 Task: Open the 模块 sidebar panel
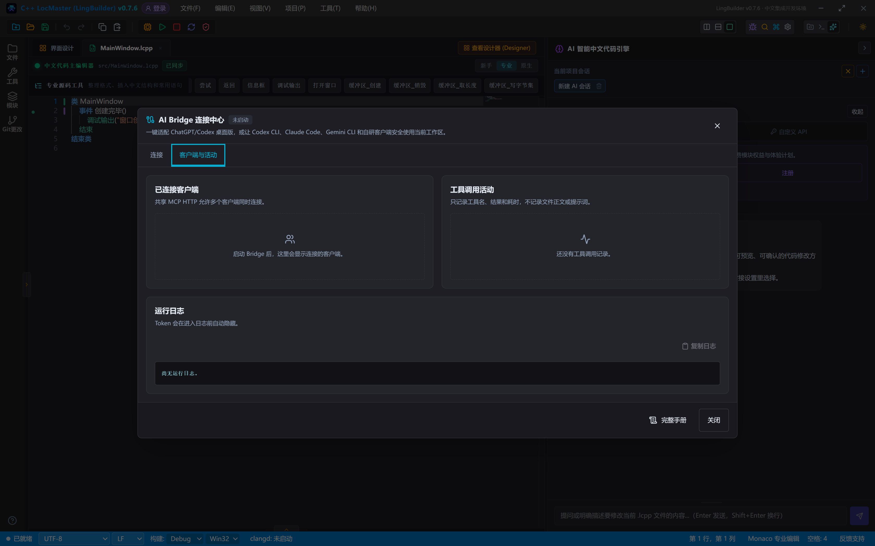pos(12,100)
